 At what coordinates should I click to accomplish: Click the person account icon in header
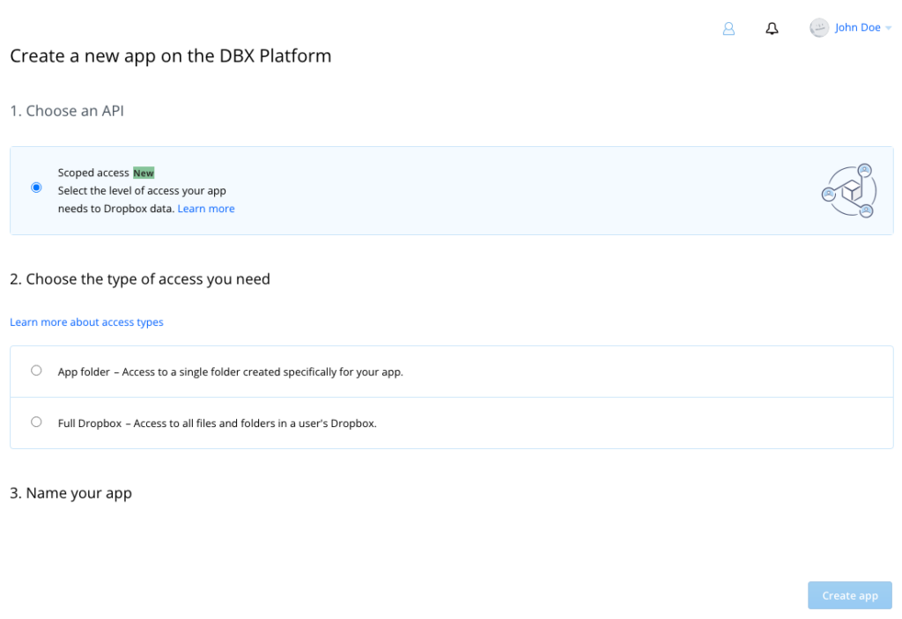click(x=728, y=27)
